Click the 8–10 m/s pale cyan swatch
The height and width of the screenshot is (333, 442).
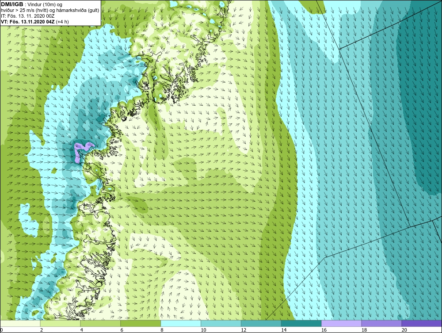[181, 323]
